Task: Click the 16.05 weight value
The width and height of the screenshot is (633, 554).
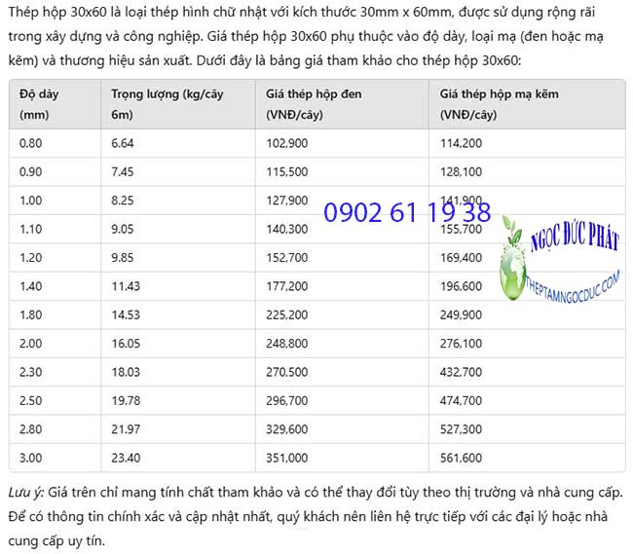Action: 126,344
